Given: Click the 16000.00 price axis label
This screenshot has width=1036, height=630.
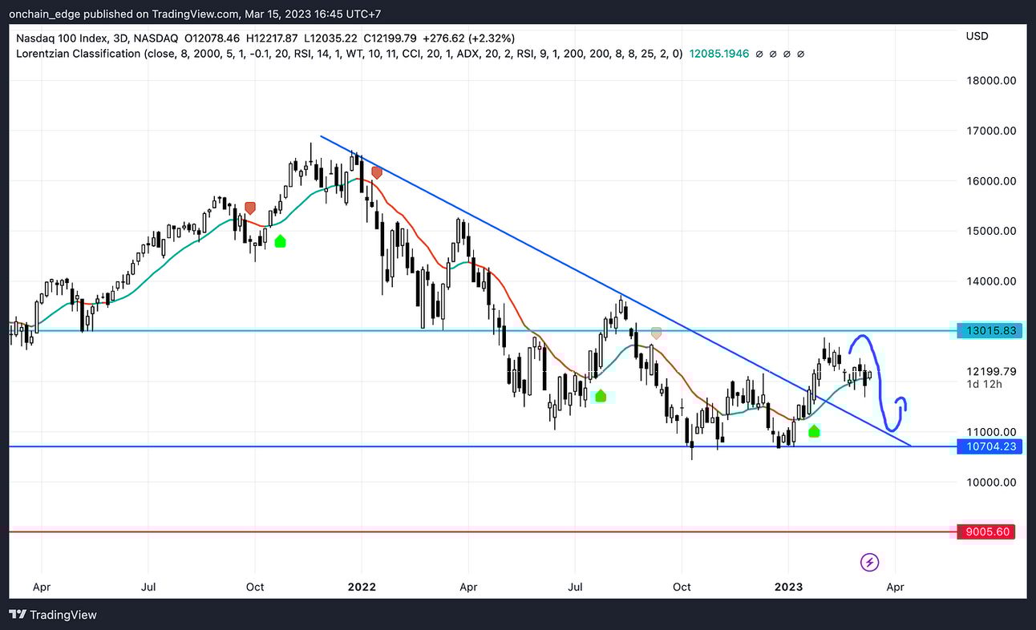Looking at the screenshot, I should 991,181.
